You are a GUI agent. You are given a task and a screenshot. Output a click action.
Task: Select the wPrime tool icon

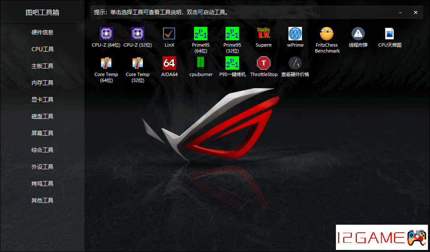[295, 34]
